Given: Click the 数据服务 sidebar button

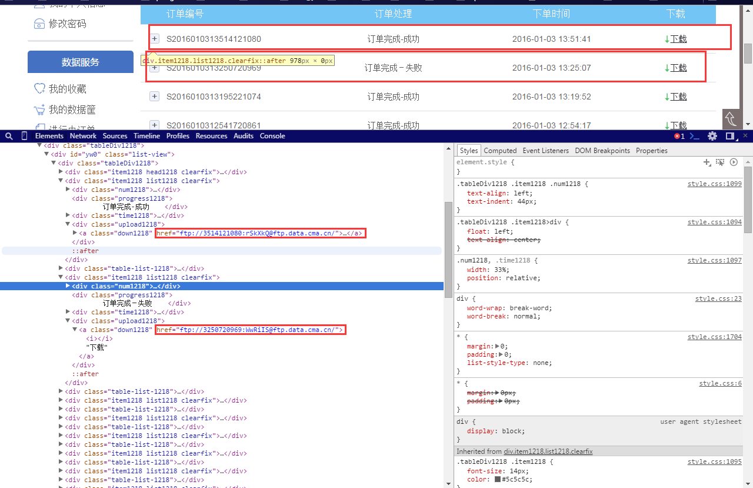Looking at the screenshot, I should pos(81,62).
